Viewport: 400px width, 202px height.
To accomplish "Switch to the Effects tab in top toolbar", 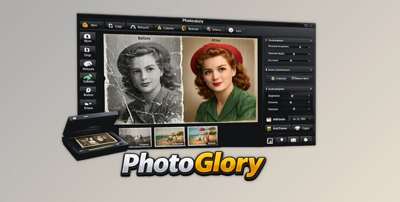I will pos(214,29).
